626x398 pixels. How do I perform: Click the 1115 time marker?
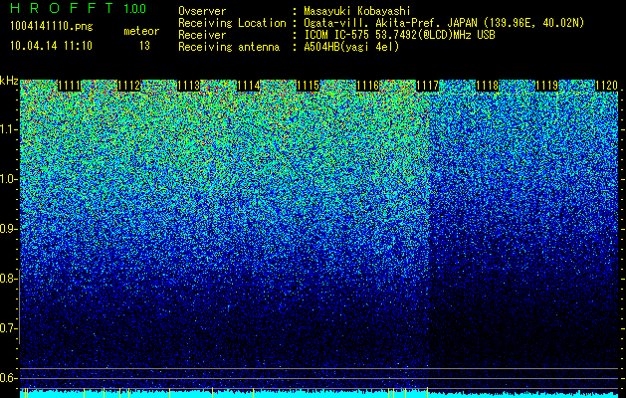309,86
